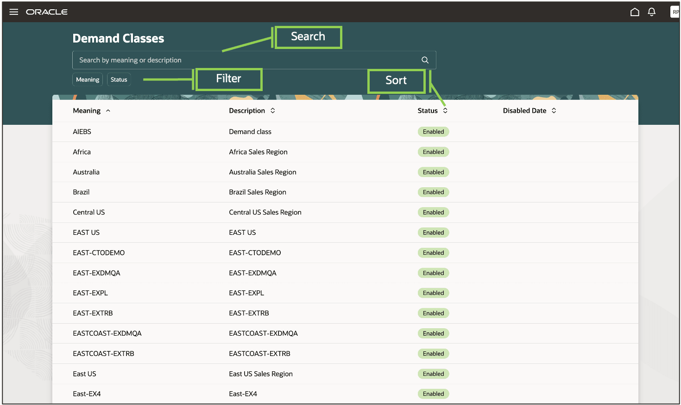This screenshot has height=405, width=681.
Task: Click the Enabled badge on the Africa row
Action: 433,152
